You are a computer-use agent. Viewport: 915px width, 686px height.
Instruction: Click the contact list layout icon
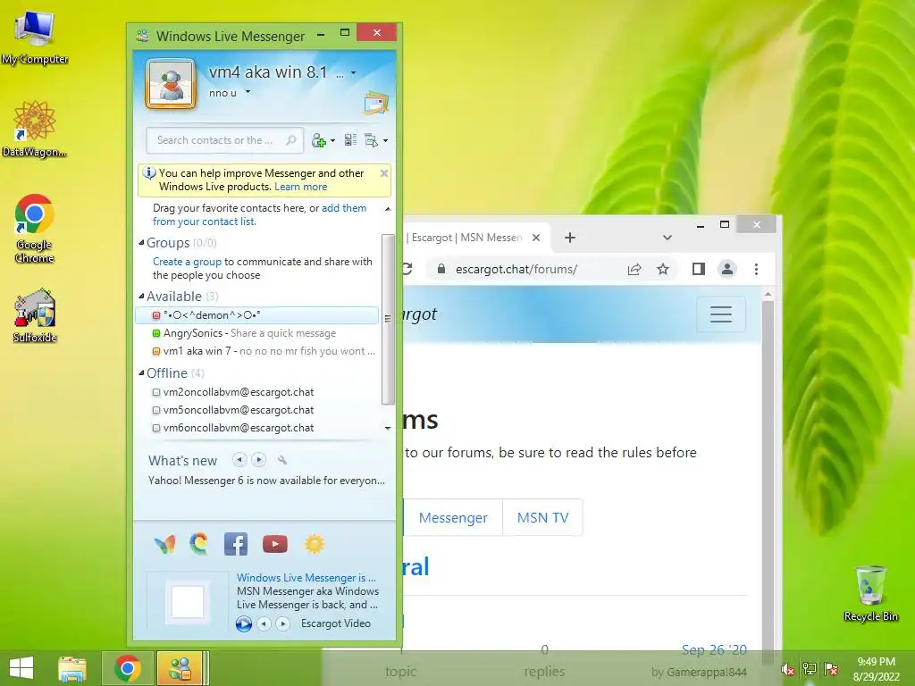coord(350,140)
